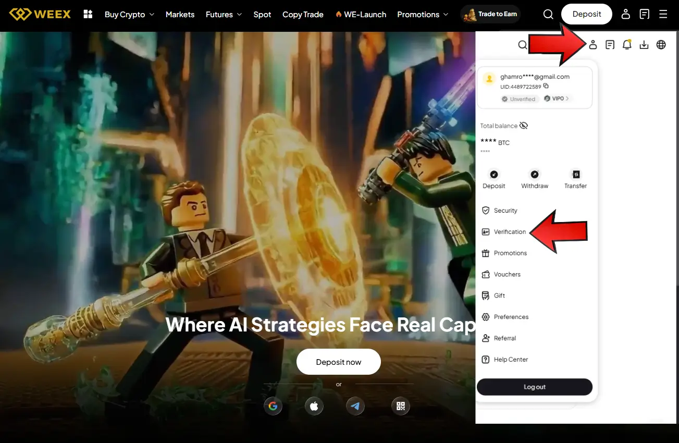Expand the Buy Crypto dropdown

pyautogui.click(x=129, y=15)
